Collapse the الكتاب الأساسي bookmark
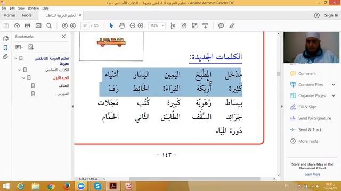The width and height of the screenshot is (341, 191). coord(20,70)
